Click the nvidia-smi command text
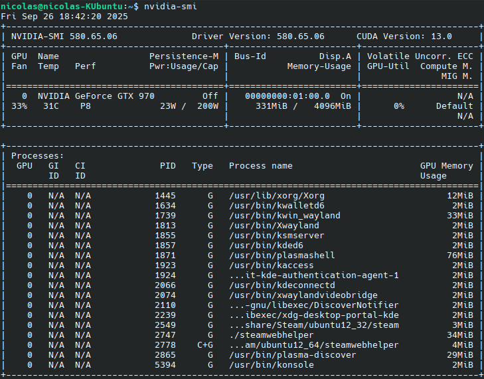 tap(171, 6)
